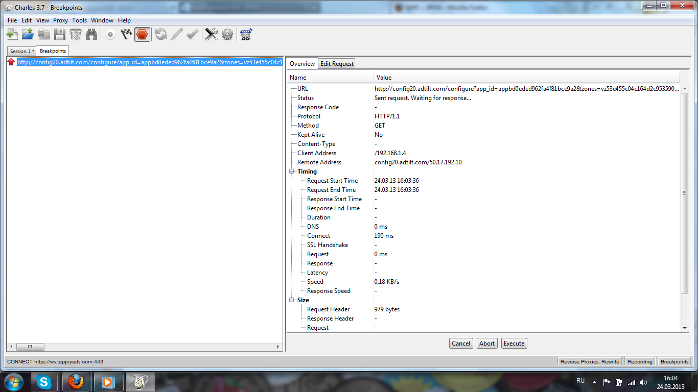Image resolution: width=698 pixels, height=392 pixels.
Task: Open a session with the folder icon
Action: [28, 34]
